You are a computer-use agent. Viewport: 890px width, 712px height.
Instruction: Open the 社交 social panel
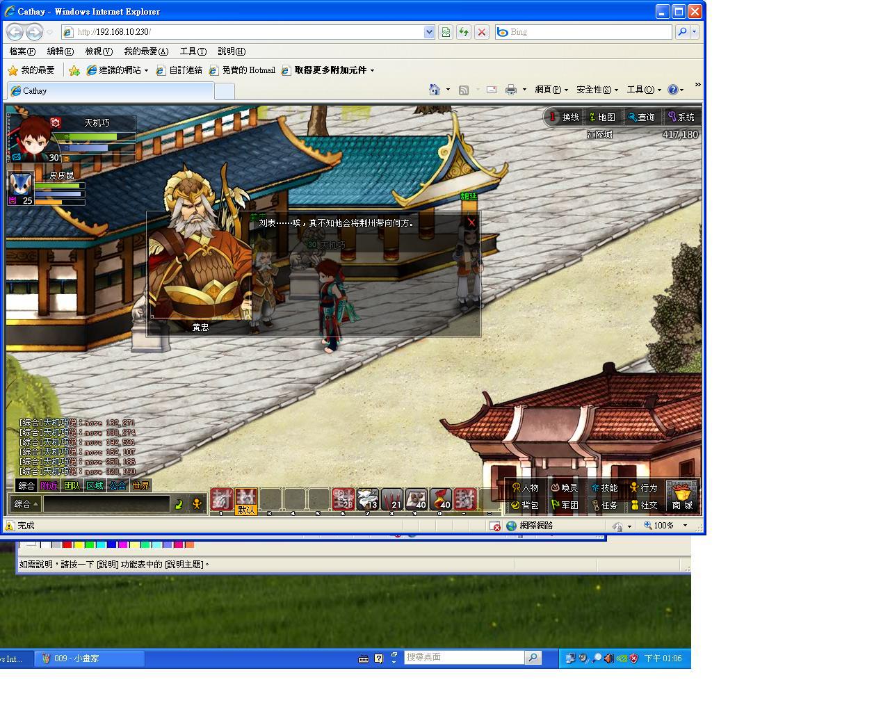coord(644,505)
